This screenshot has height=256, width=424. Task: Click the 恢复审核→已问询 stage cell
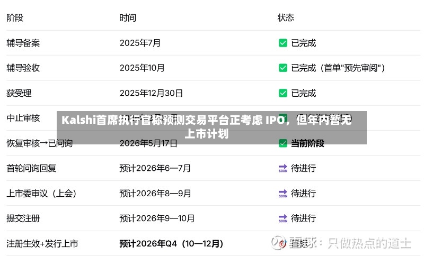click(39, 143)
